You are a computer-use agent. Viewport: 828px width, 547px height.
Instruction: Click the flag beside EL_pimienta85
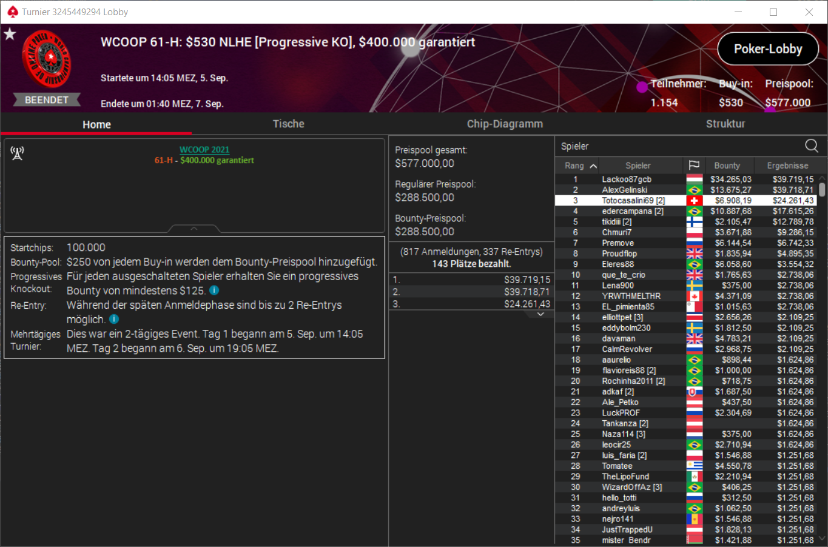click(x=694, y=307)
